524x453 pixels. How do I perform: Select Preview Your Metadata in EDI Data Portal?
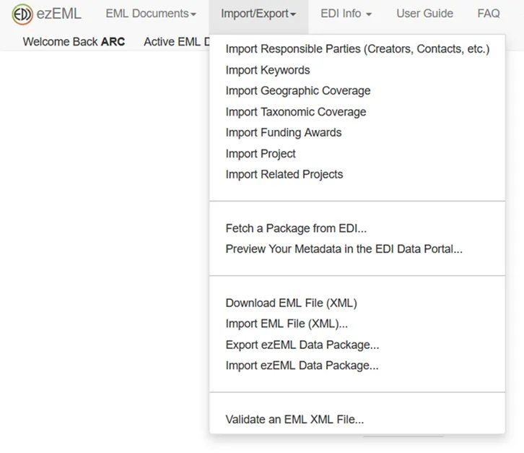357,249
